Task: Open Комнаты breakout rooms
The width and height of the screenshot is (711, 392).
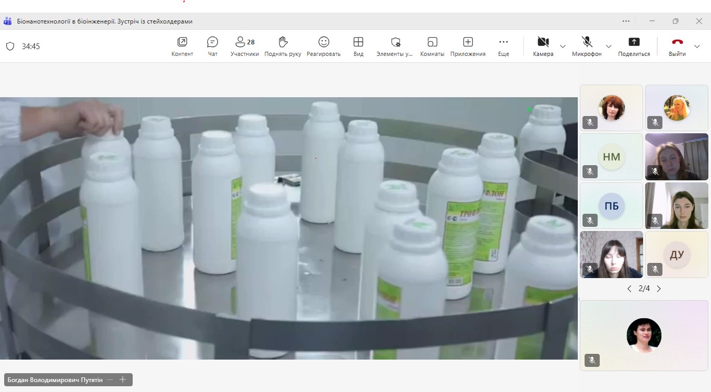Action: (x=432, y=46)
